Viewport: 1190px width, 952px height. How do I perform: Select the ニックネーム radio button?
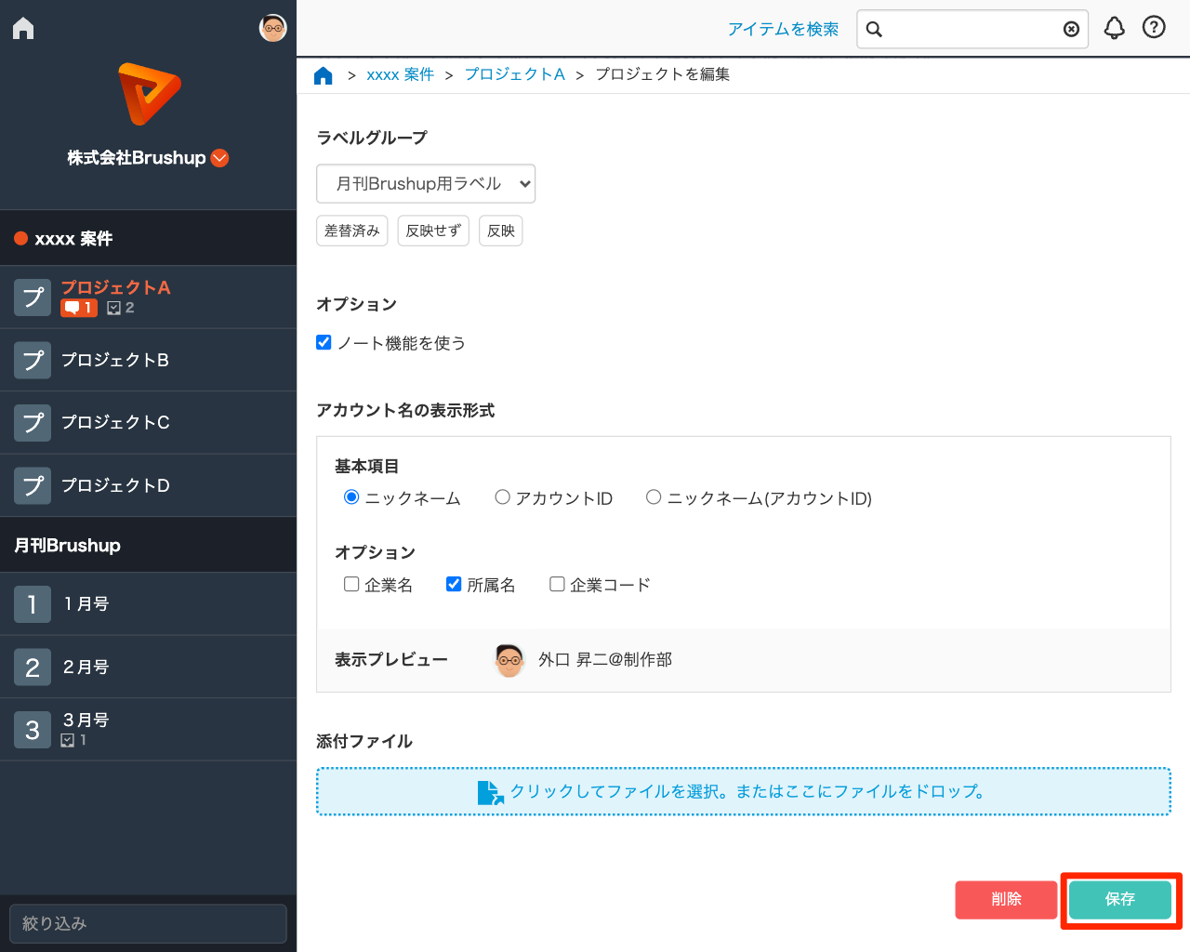[351, 497]
